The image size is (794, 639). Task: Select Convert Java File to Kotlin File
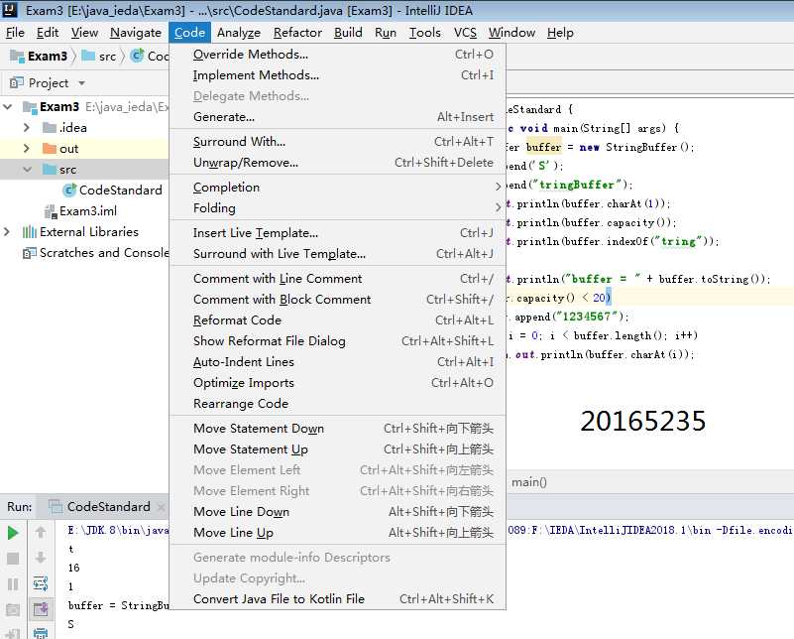(338, 598)
